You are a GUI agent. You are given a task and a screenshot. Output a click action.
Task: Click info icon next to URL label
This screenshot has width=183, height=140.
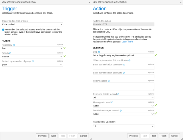point(99,52)
